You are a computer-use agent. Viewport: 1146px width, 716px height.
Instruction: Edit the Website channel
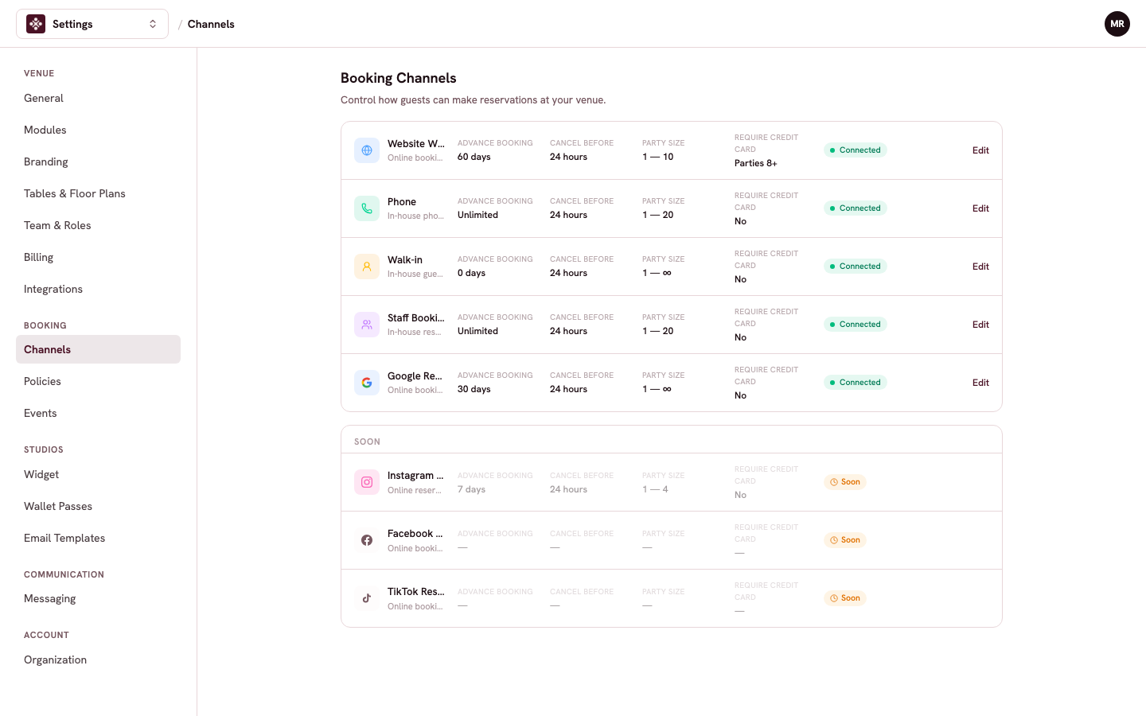[980, 150]
